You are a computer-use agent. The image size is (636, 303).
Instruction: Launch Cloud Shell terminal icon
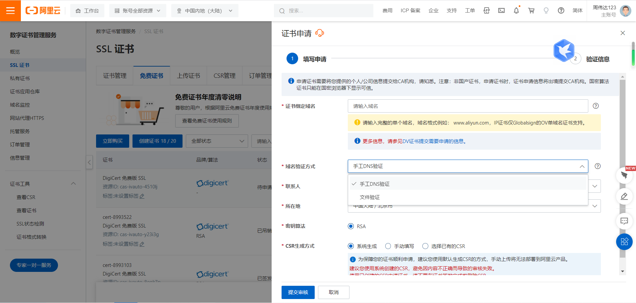click(502, 11)
